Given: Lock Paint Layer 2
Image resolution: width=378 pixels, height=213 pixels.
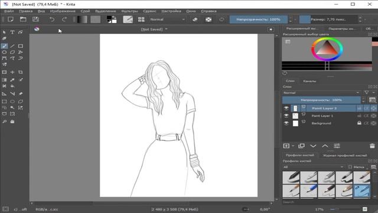Looking at the screenshot, I should click(359, 108).
